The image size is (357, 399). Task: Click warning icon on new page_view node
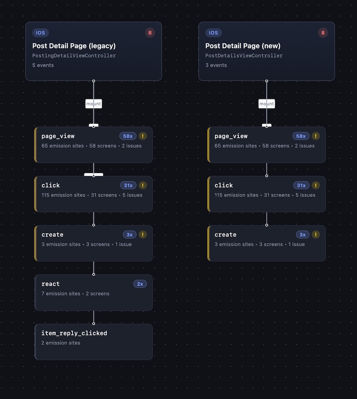tap(316, 136)
